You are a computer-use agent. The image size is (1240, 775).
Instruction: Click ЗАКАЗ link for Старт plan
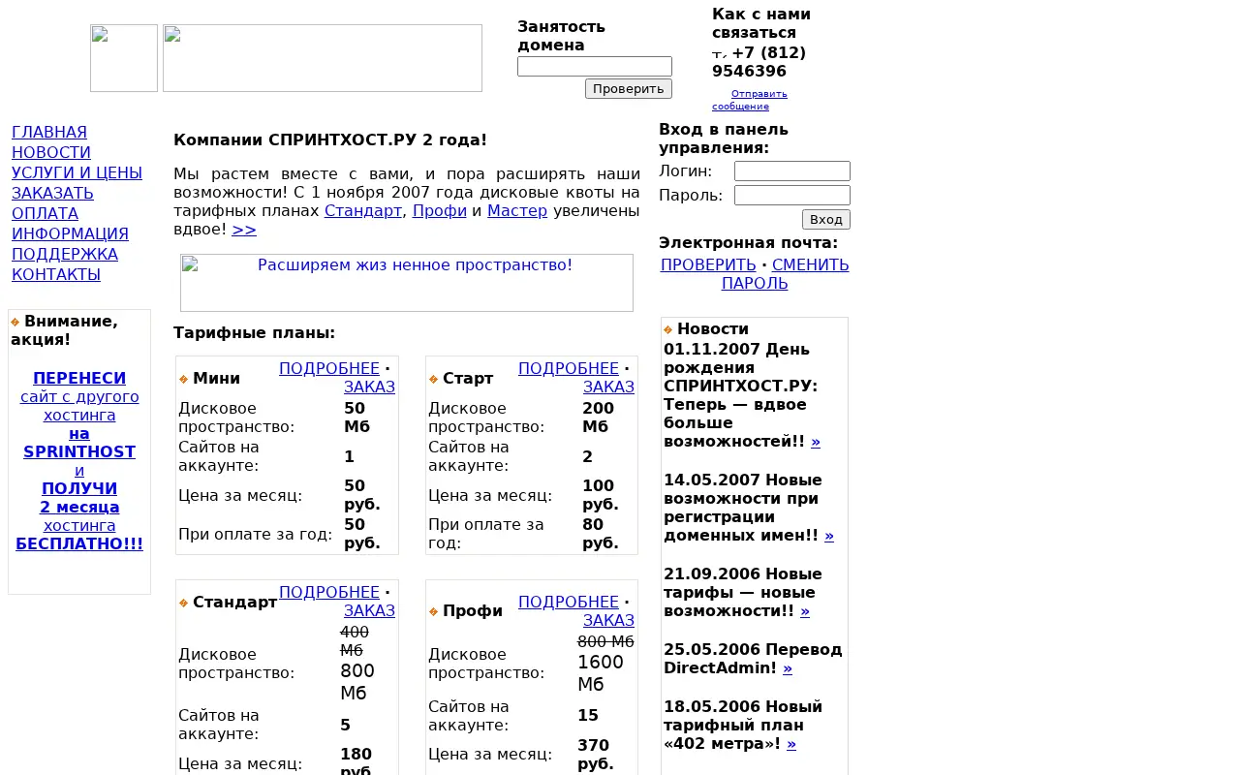click(x=608, y=387)
